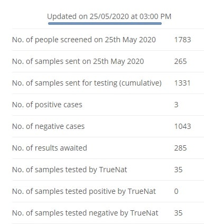Select the TrueNat positive value 0
This screenshot has height=224, width=204.
tap(176, 191)
